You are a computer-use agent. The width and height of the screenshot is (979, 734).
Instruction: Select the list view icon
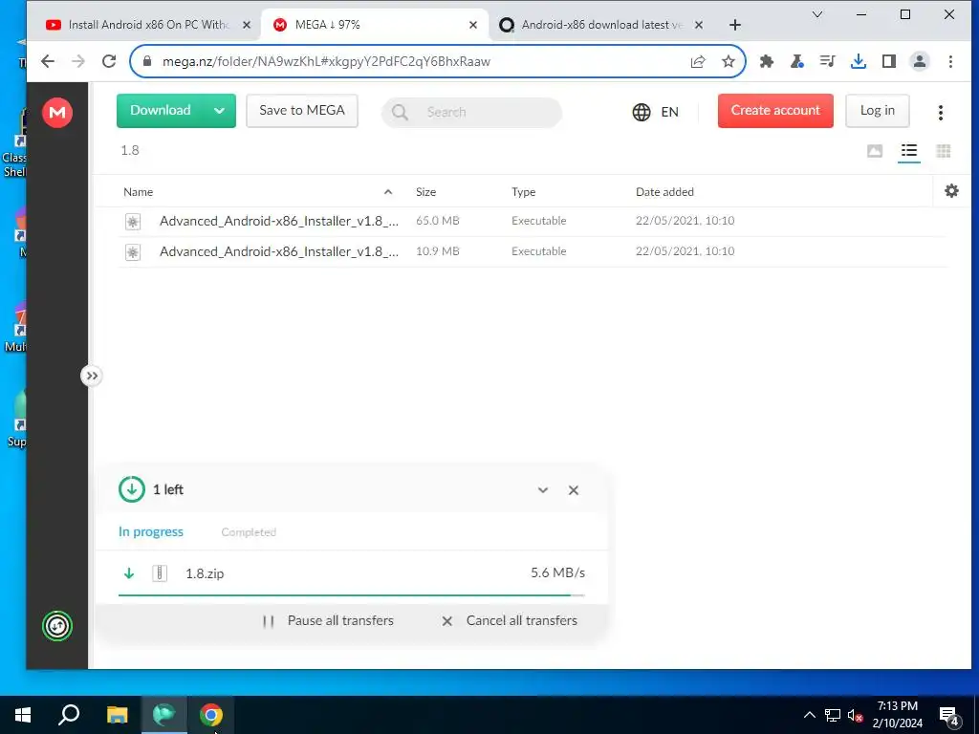coord(909,151)
